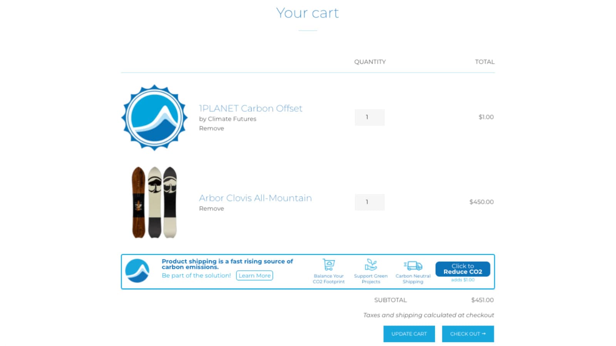Select the Support Green Projects plant icon

(370, 264)
